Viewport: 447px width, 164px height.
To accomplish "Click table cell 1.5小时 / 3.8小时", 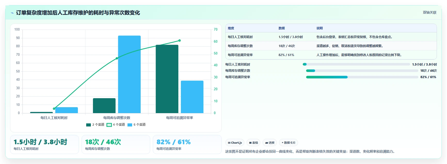I will [291, 37].
